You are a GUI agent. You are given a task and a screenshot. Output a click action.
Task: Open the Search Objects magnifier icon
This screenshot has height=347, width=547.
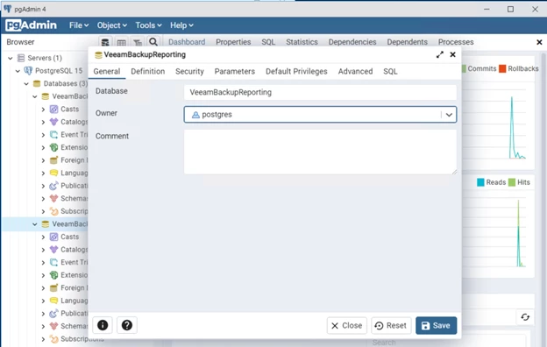coord(153,42)
